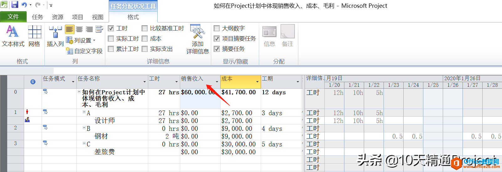
Task: Click the align left icon
Action: pyautogui.click(x=70, y=29)
